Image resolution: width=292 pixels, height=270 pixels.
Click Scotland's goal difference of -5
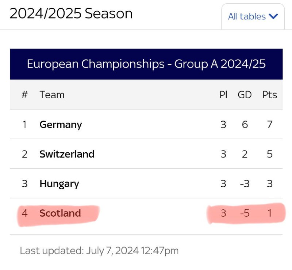pyautogui.click(x=245, y=213)
